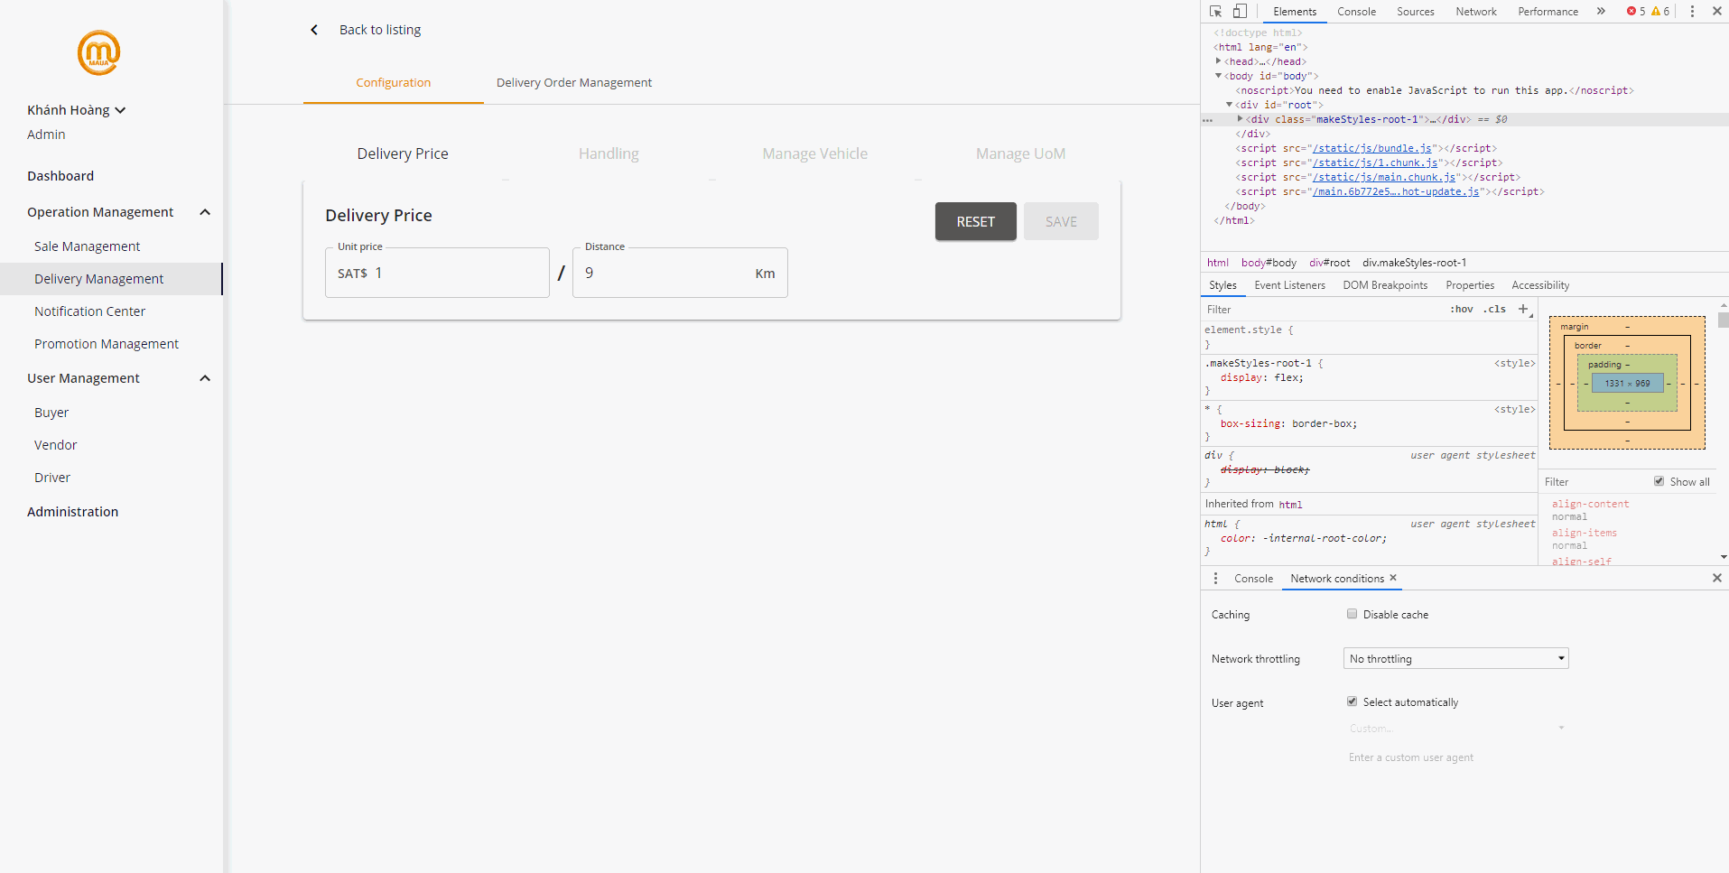The height and width of the screenshot is (873, 1729).
Task: Open Administration in the sidebar
Action: tap(73, 512)
